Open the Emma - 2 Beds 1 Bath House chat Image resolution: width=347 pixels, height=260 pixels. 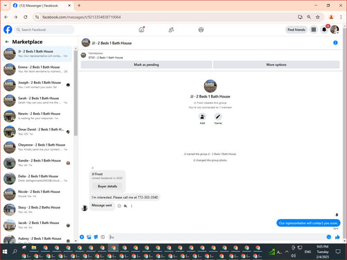point(37,69)
